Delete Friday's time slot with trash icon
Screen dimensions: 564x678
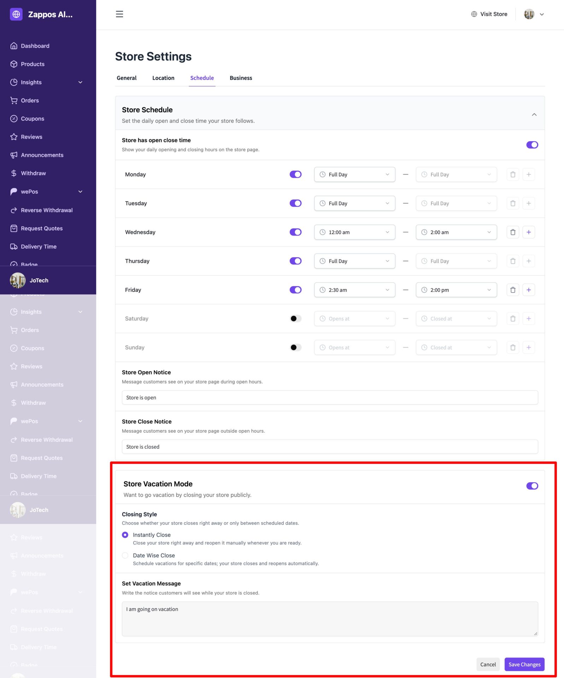(x=513, y=290)
